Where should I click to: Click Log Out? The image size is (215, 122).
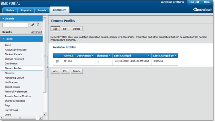(194, 2)
